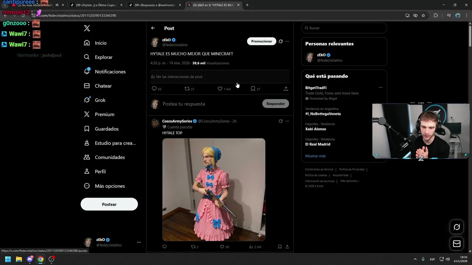This screenshot has width=472, height=265.
Task: Open Chrome from taskbar
Action: pos(41,259)
